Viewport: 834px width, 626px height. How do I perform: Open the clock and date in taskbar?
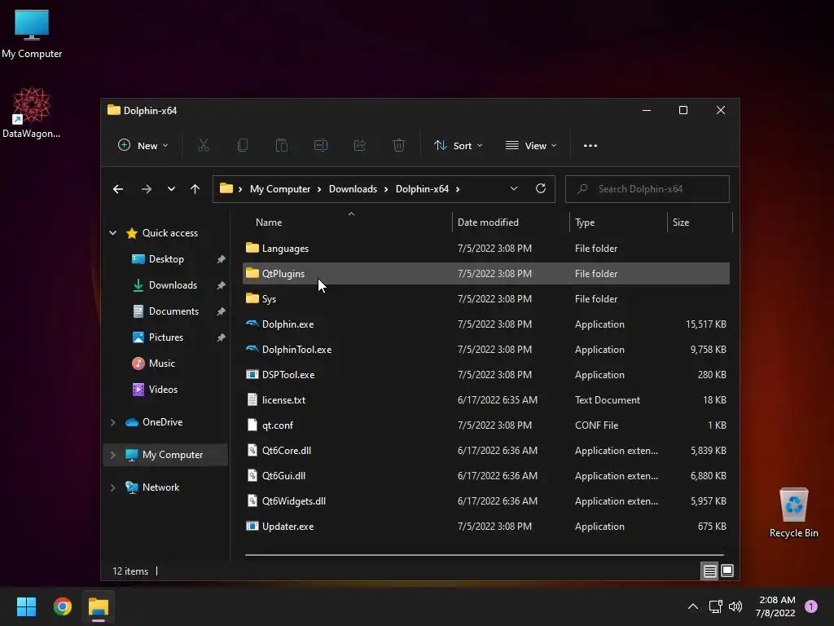pyautogui.click(x=776, y=606)
